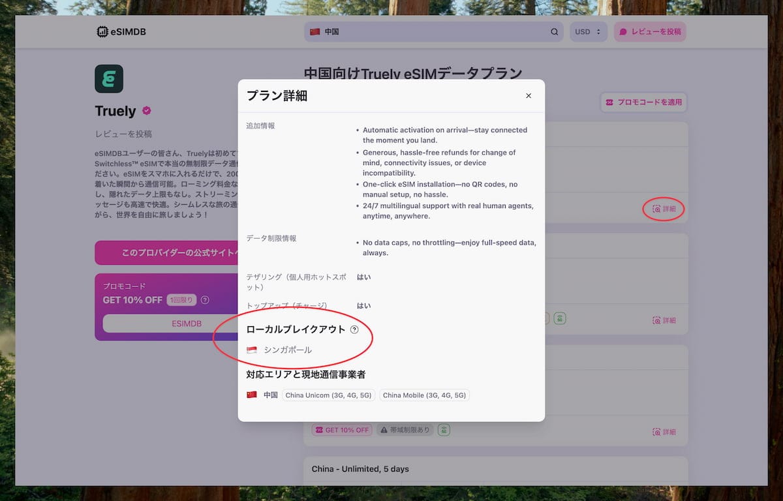Visit このプロバイダーの公式サイト button
Viewport: 783px width, 501px height.
click(x=166, y=252)
